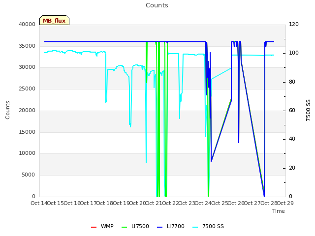The image size is (315, 236).
Task: Click the green LI7500 legend color marker
Action: [125, 227]
